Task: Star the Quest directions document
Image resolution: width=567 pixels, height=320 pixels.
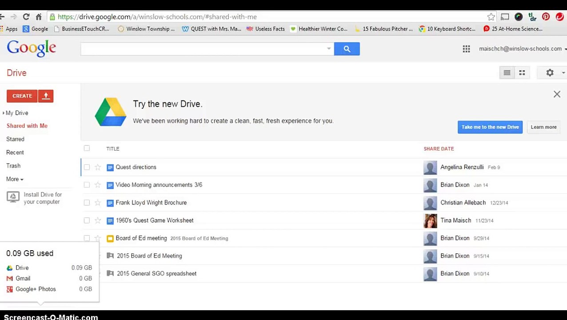Action: coord(98,167)
